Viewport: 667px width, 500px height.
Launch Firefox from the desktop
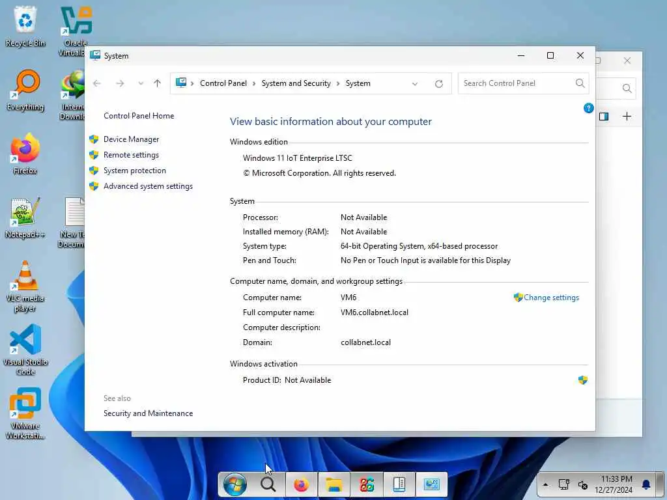point(25,154)
